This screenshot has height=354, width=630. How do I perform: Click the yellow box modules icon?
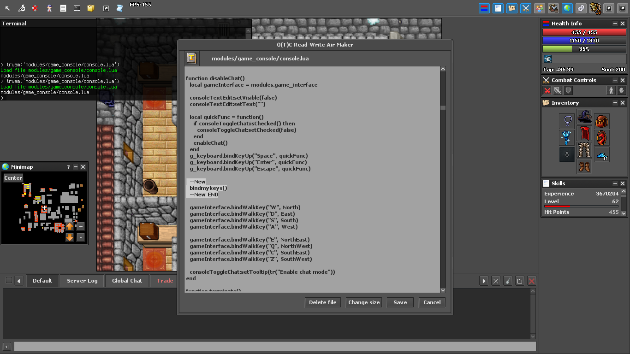[91, 8]
